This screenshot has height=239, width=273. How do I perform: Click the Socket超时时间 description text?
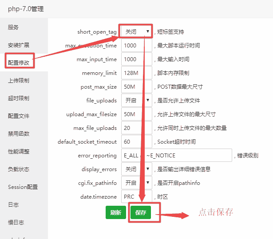(176, 142)
